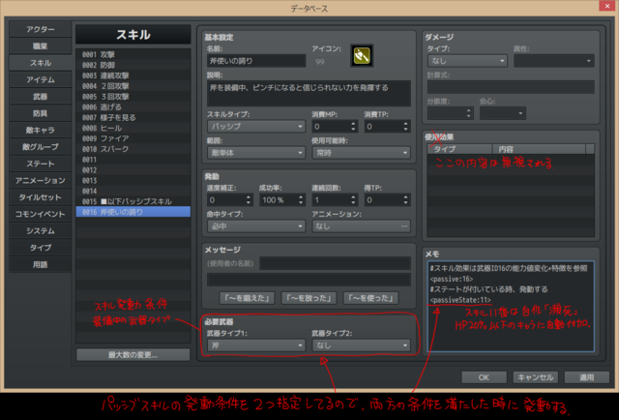Switch to the アニメーション tab
The height and width of the screenshot is (420, 619).
click(41, 181)
